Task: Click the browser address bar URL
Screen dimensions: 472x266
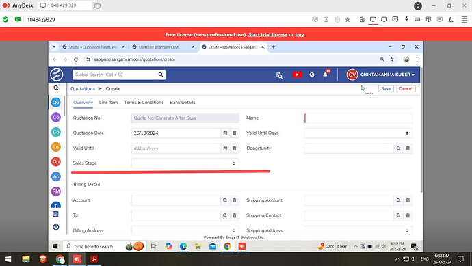Action: (135, 59)
